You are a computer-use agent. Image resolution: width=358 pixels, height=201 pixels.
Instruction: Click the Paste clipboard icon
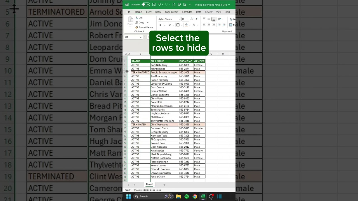click(130, 19)
